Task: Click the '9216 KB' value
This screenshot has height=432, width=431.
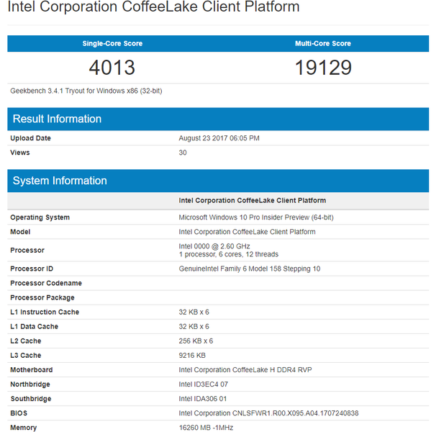Action: coord(192,356)
